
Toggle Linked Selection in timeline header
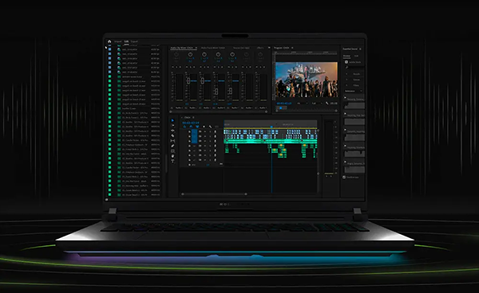pyautogui.click(x=197, y=127)
